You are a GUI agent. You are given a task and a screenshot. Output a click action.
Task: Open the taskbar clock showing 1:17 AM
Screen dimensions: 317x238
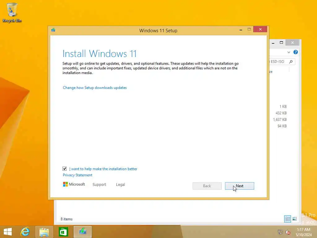(303, 232)
